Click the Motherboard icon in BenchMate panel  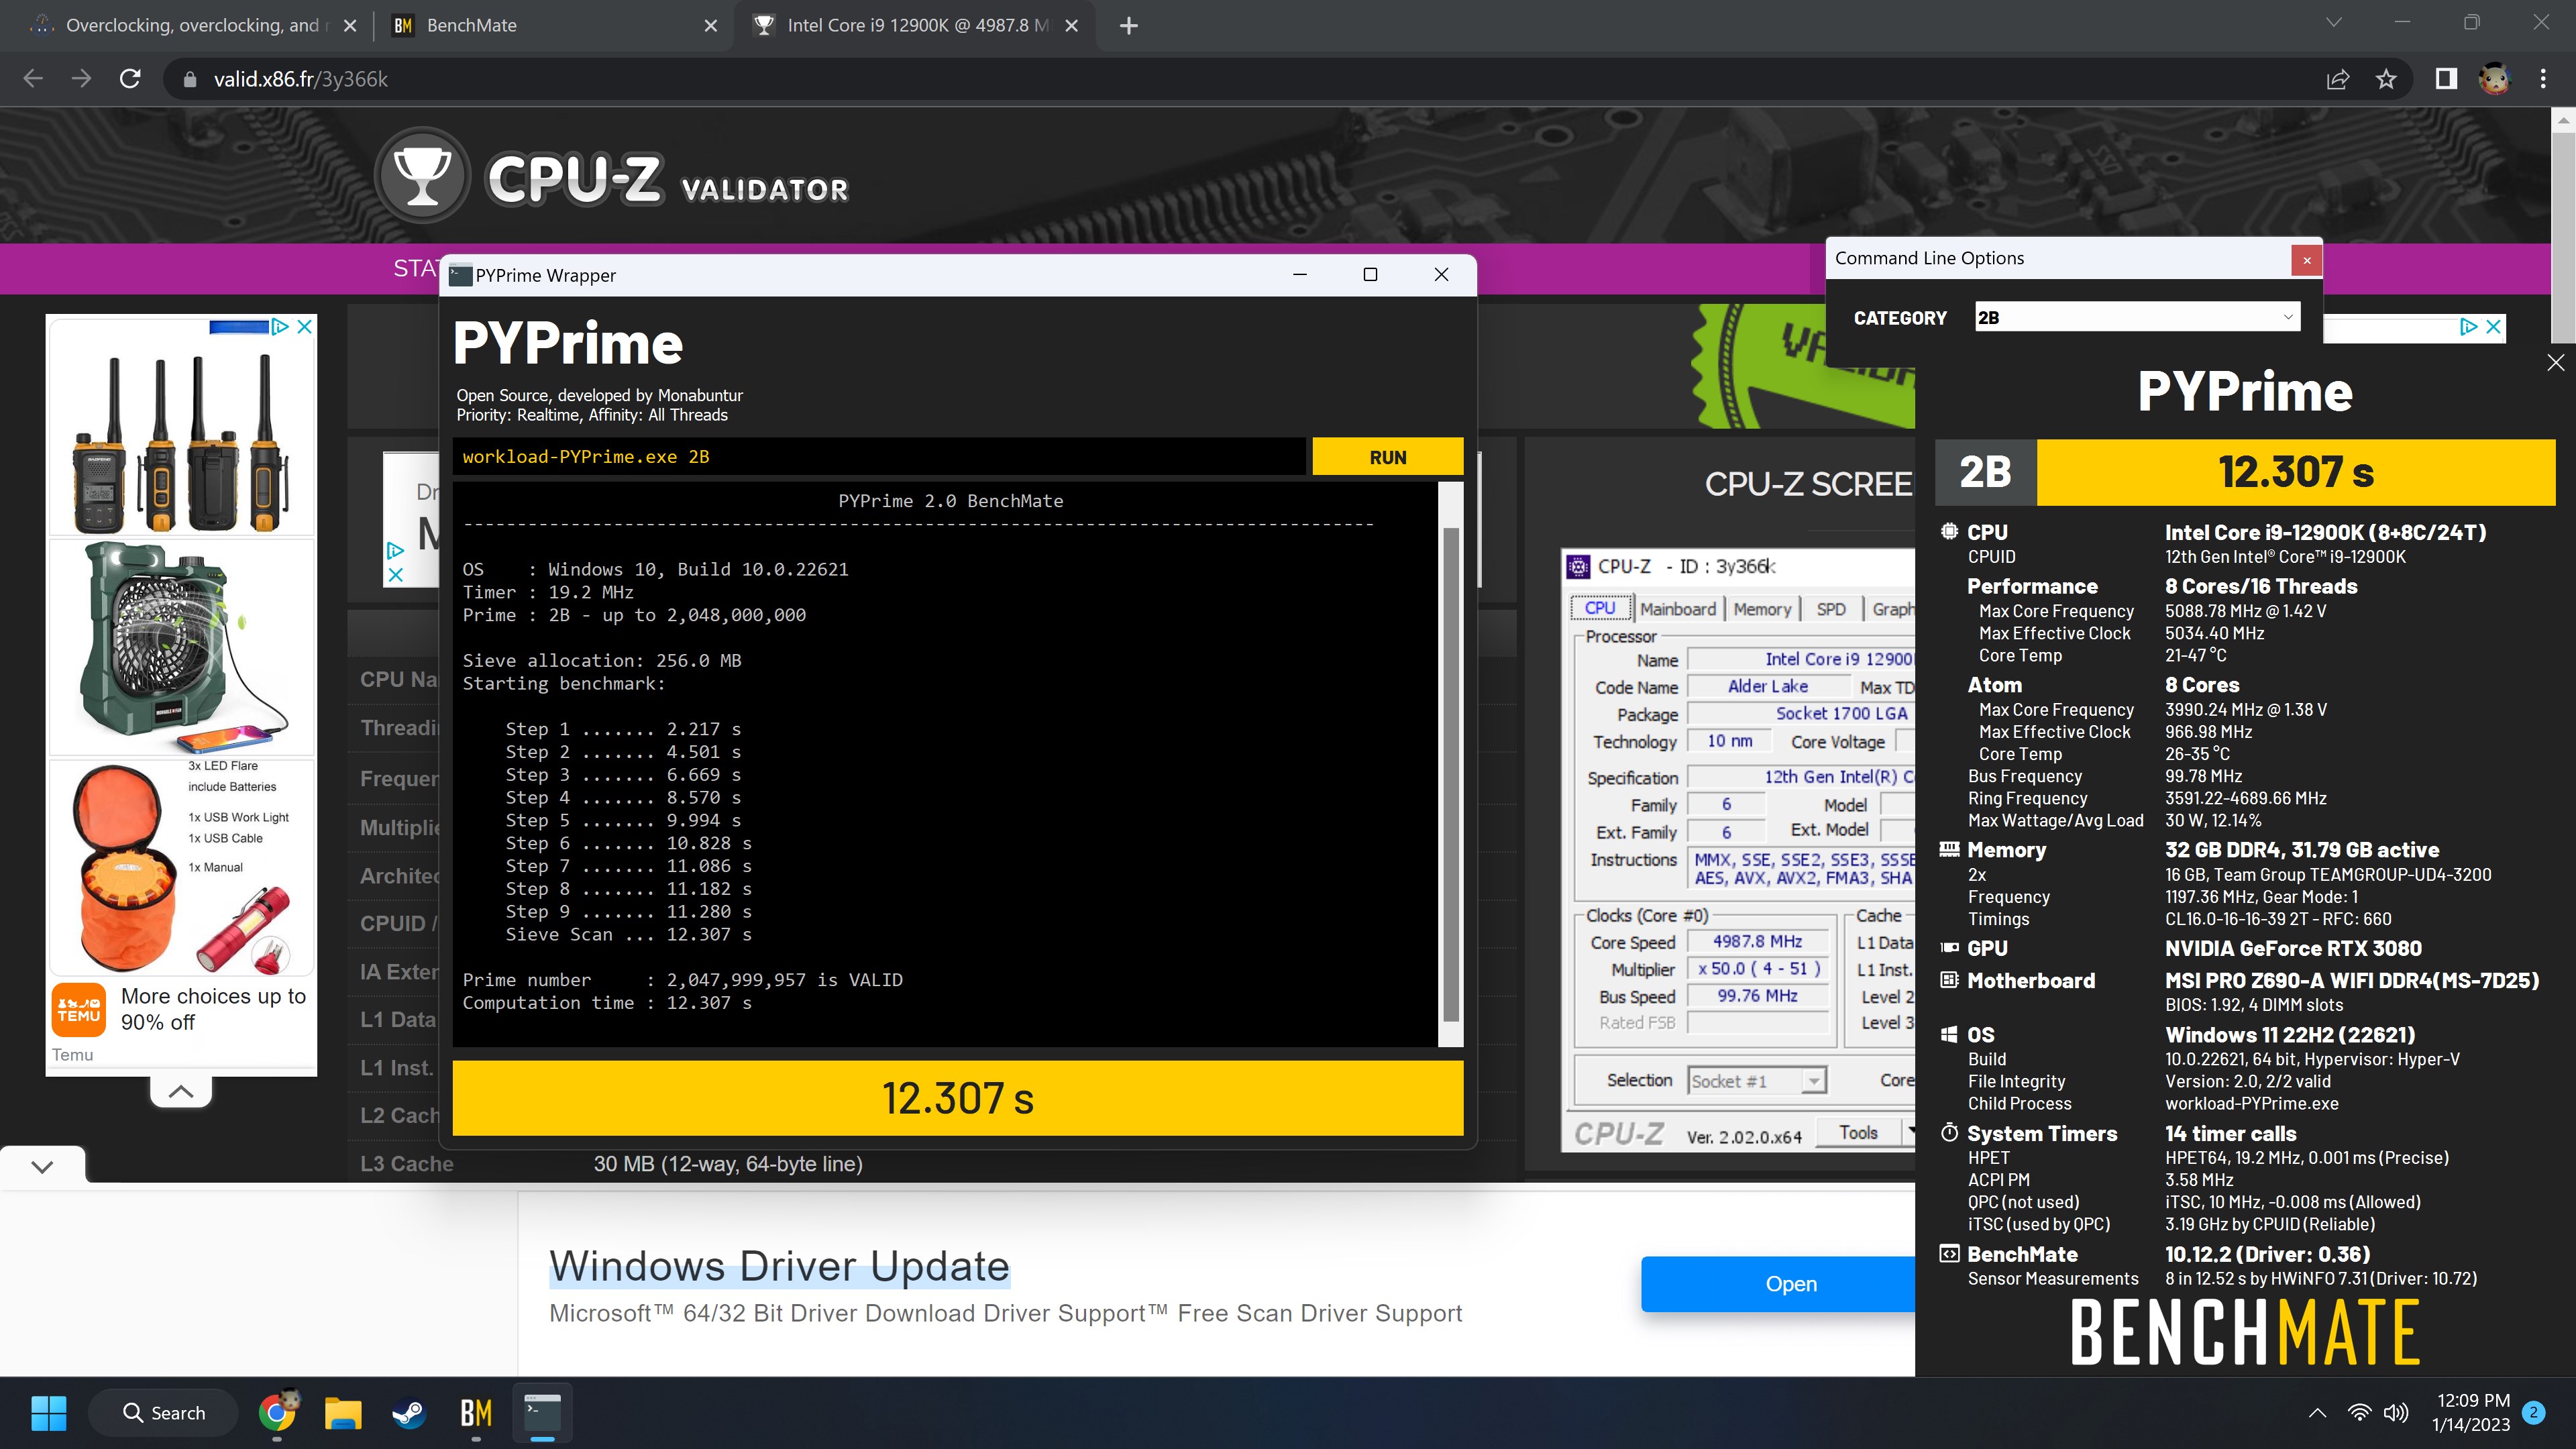click(1949, 981)
